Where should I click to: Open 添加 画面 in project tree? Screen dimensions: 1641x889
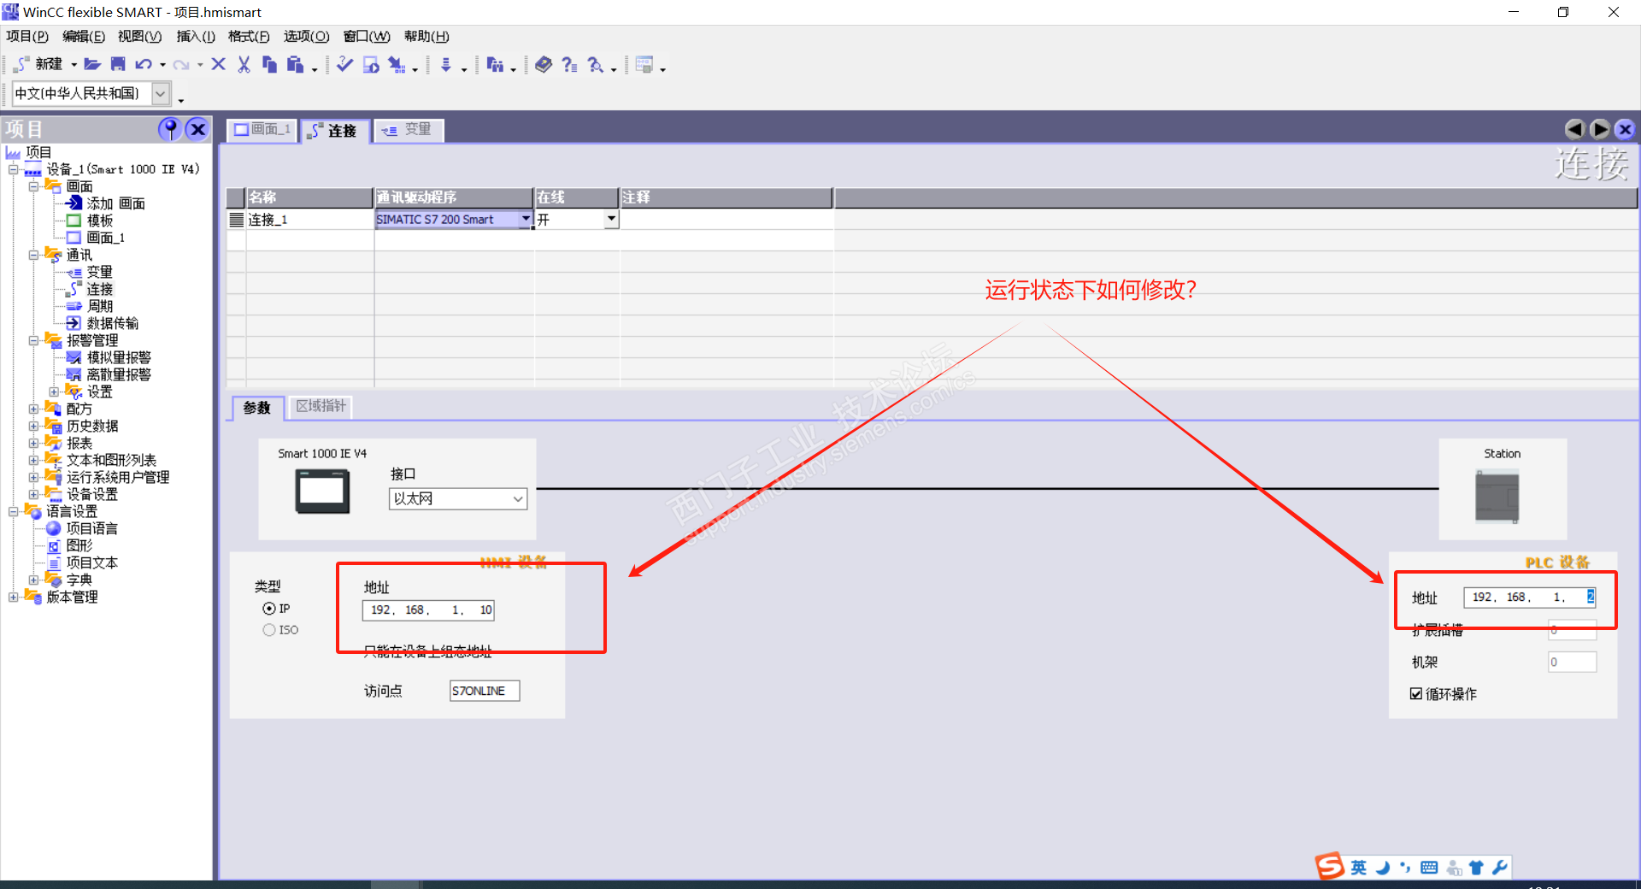115,203
